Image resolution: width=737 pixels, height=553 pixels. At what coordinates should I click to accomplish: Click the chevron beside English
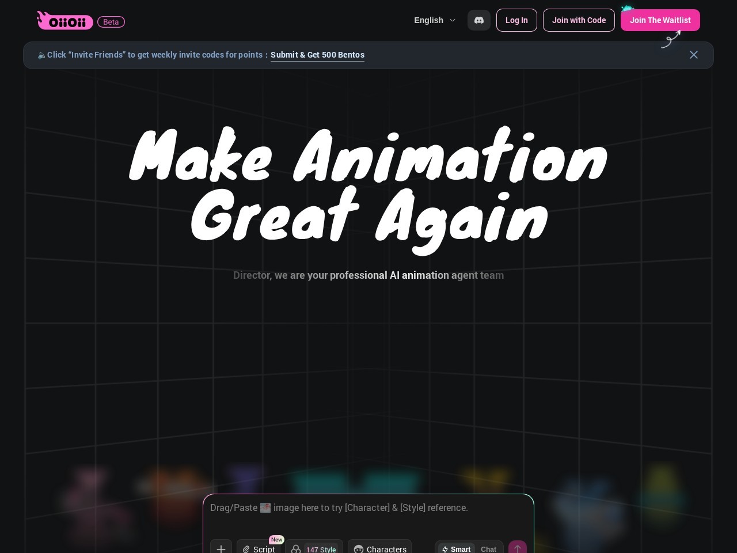pos(453,20)
